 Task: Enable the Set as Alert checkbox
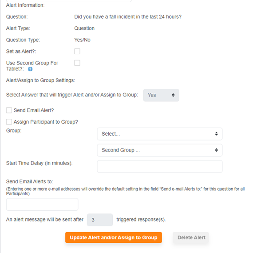coord(77,52)
